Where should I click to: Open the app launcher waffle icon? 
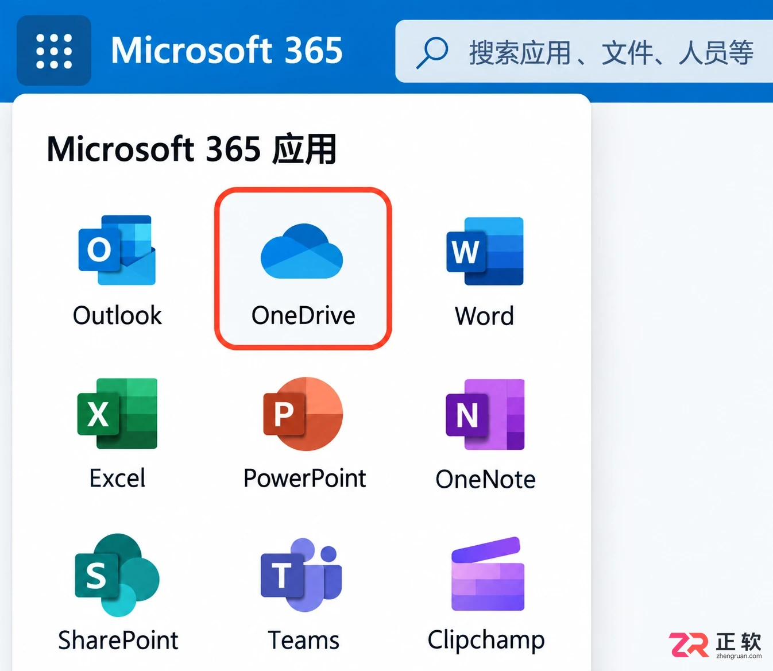(54, 51)
